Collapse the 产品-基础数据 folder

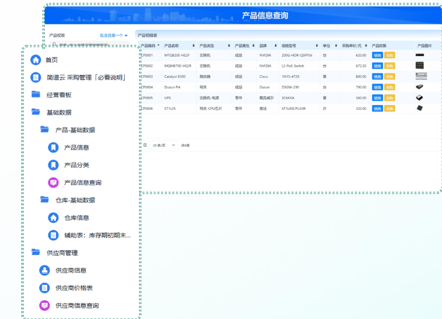[45, 130]
